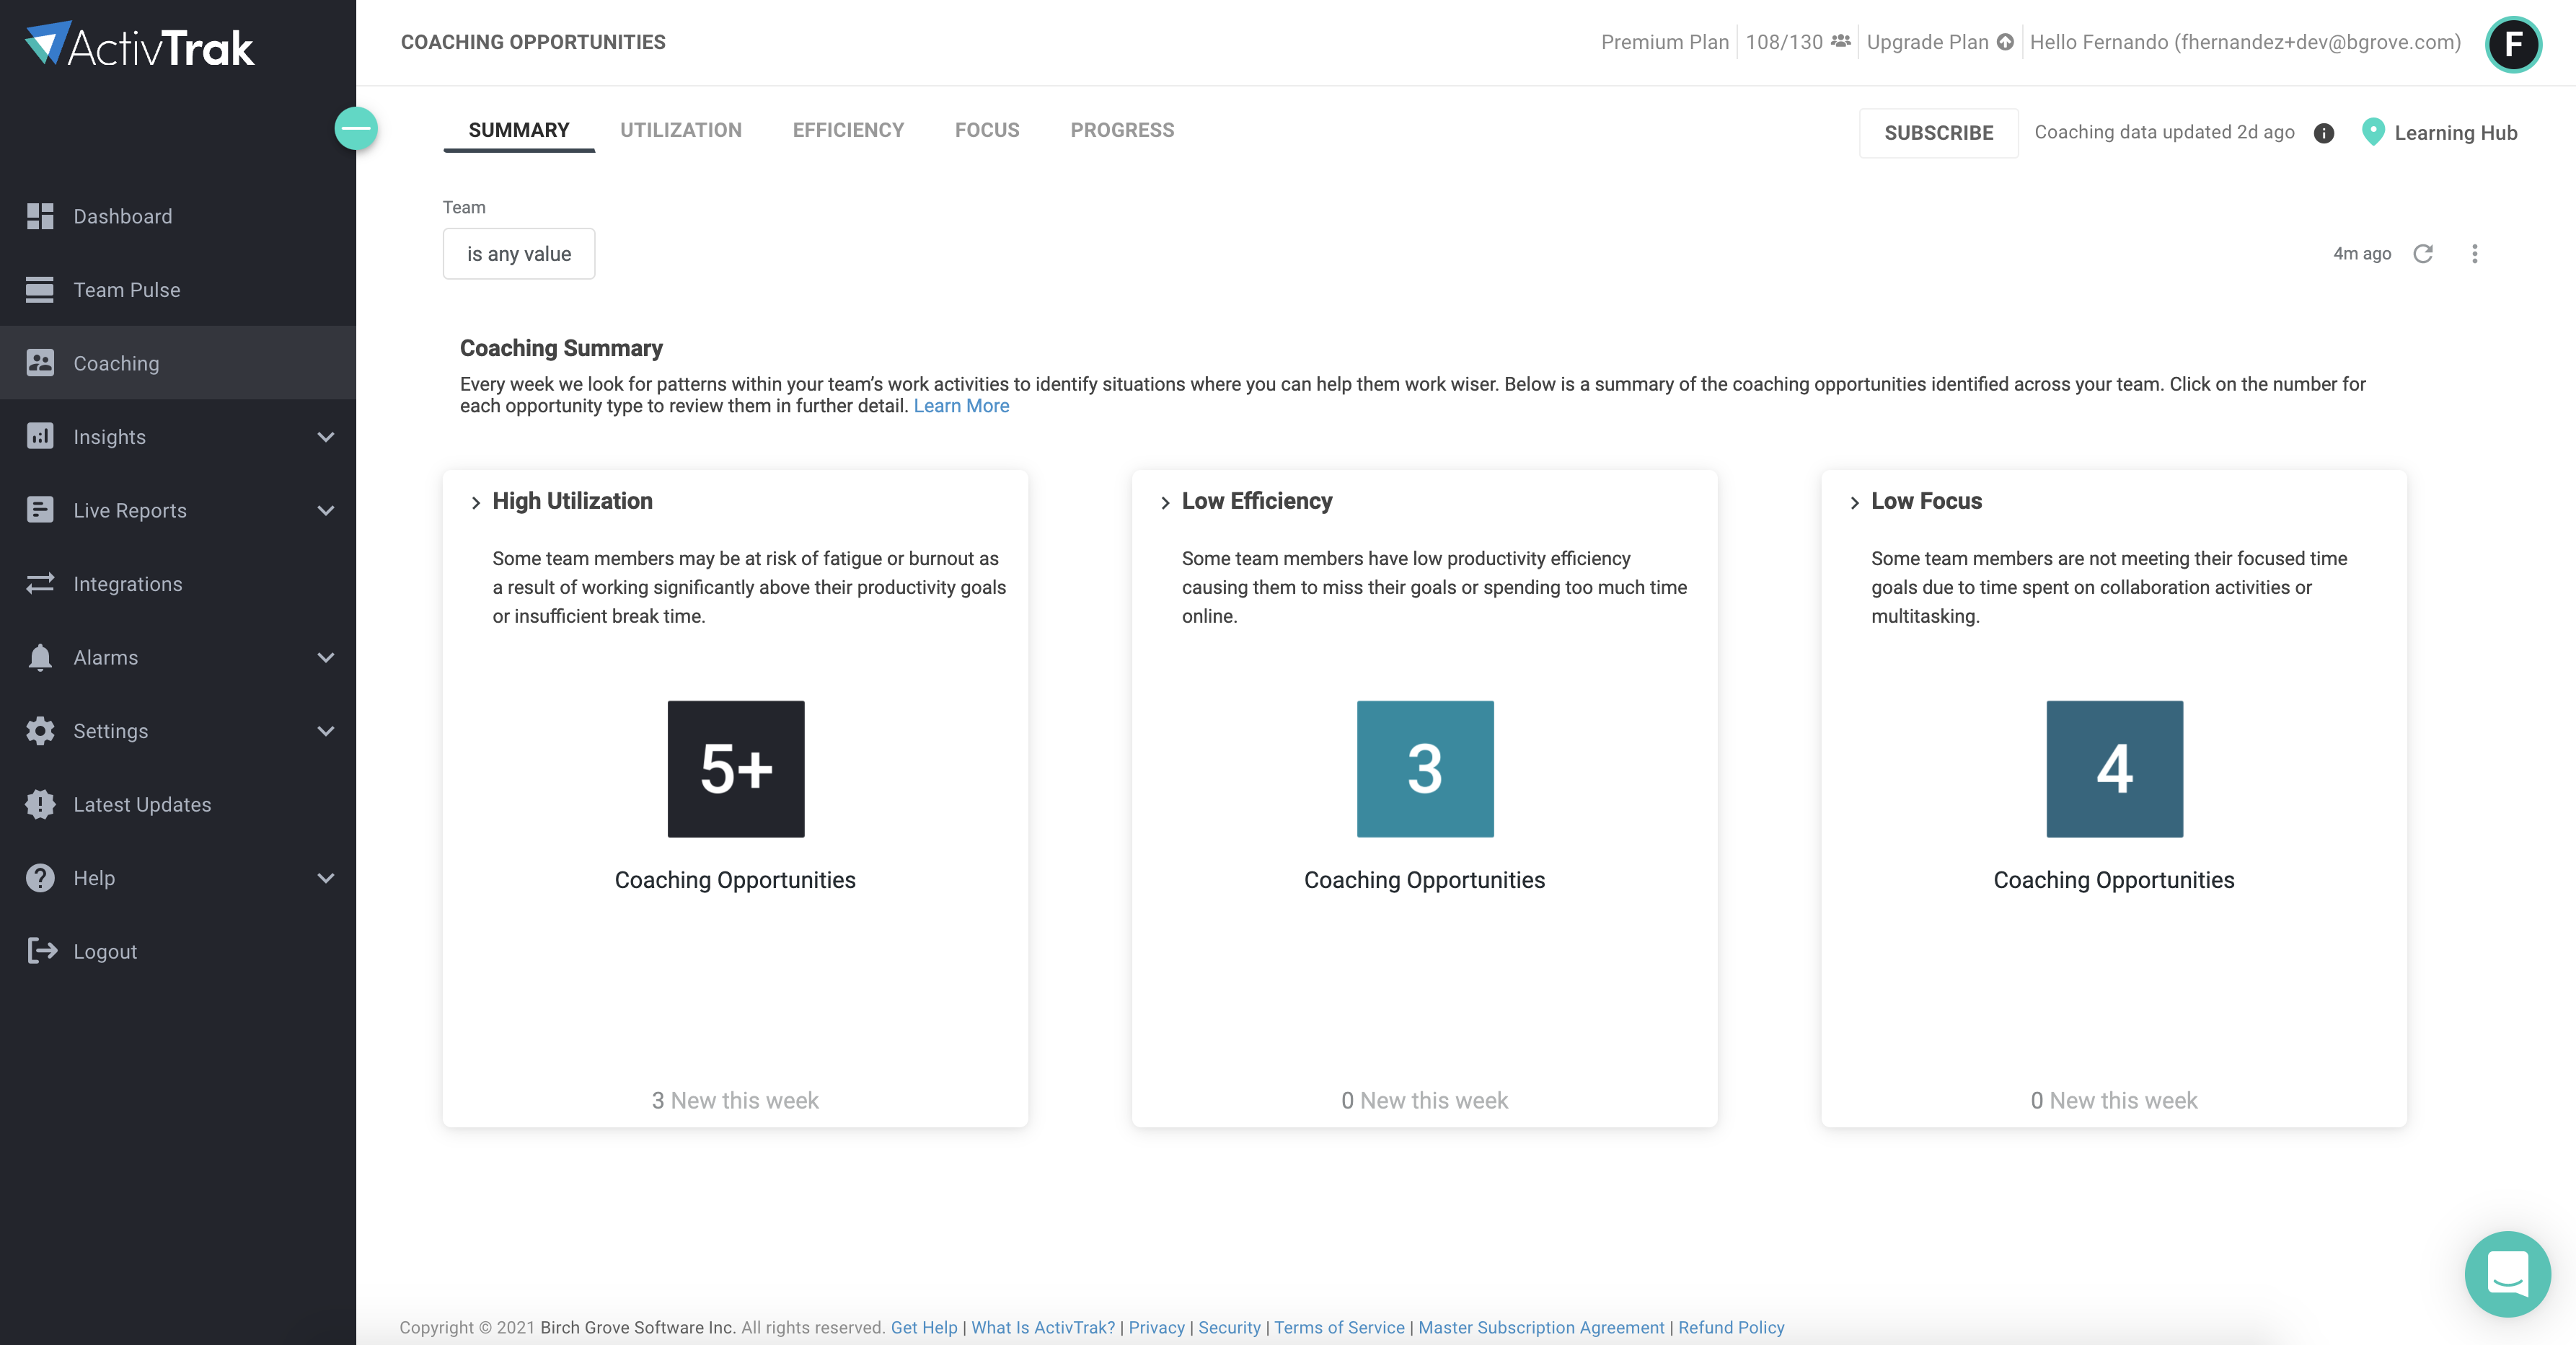Click the Premium Plan label
The image size is (2576, 1345).
coord(1665,42)
